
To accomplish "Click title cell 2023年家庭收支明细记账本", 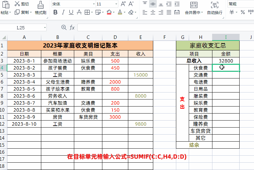I will [80, 46].
